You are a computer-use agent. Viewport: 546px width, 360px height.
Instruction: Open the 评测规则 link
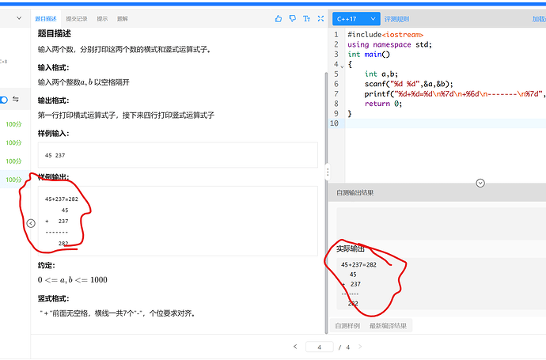pos(396,19)
